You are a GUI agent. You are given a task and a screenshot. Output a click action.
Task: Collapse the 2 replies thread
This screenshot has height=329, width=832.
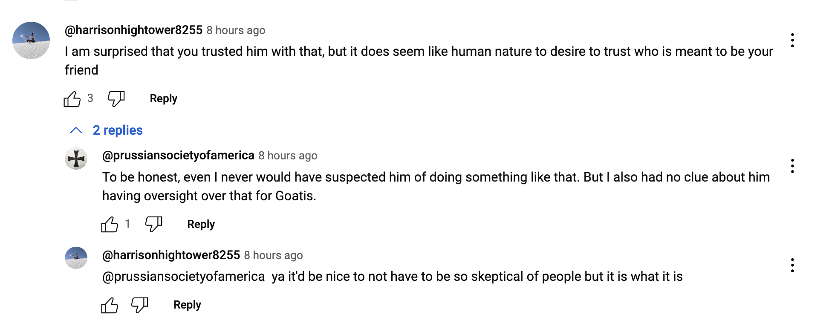[118, 130]
